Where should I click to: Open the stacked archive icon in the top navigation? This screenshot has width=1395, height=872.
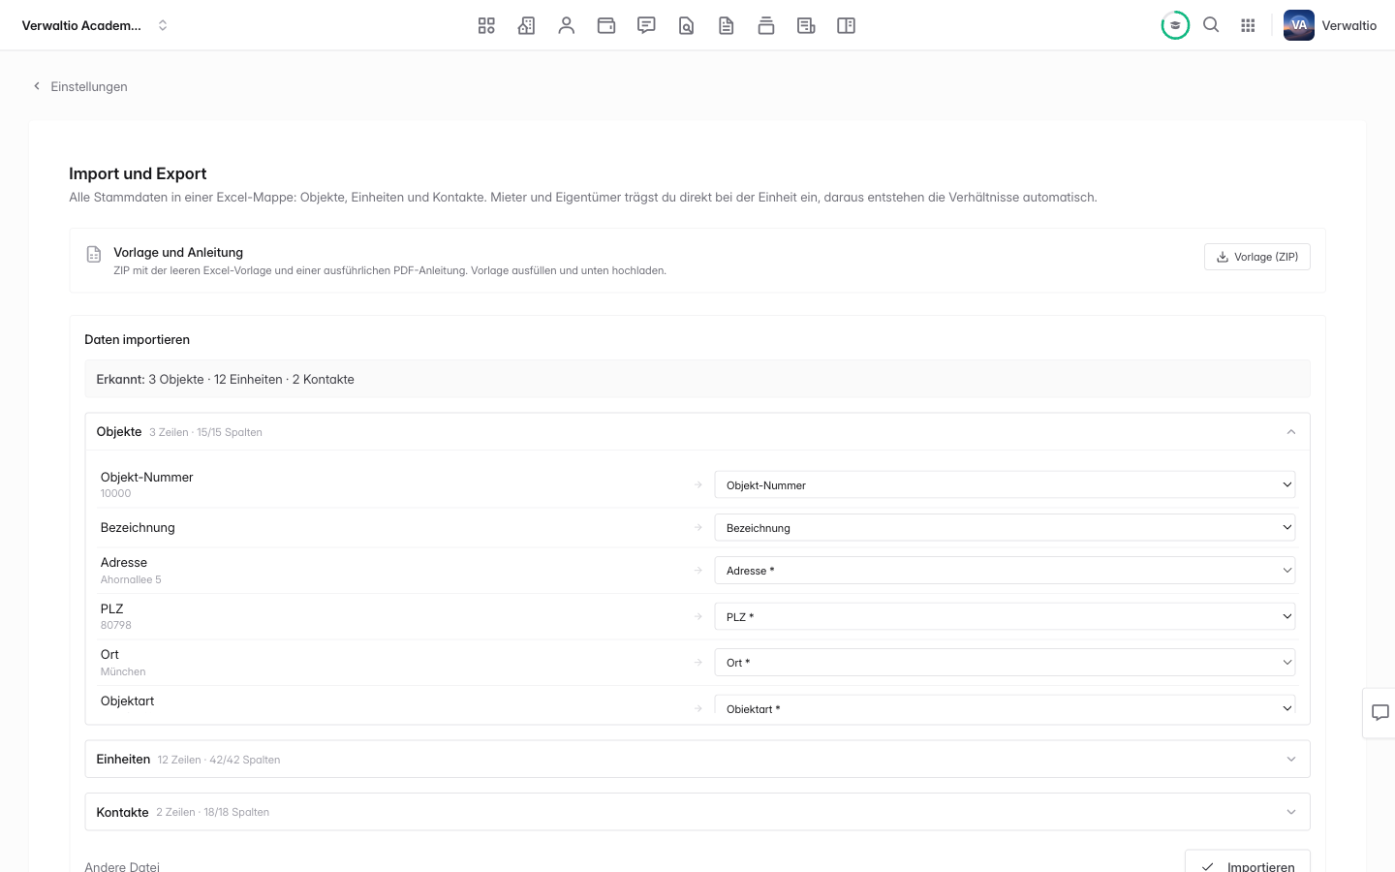pyautogui.click(x=766, y=26)
